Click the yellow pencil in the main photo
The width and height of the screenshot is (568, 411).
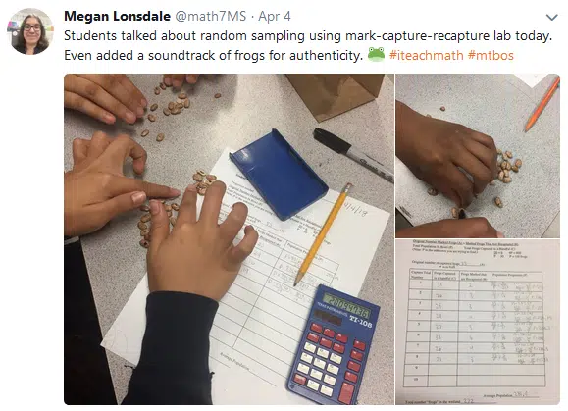click(323, 234)
